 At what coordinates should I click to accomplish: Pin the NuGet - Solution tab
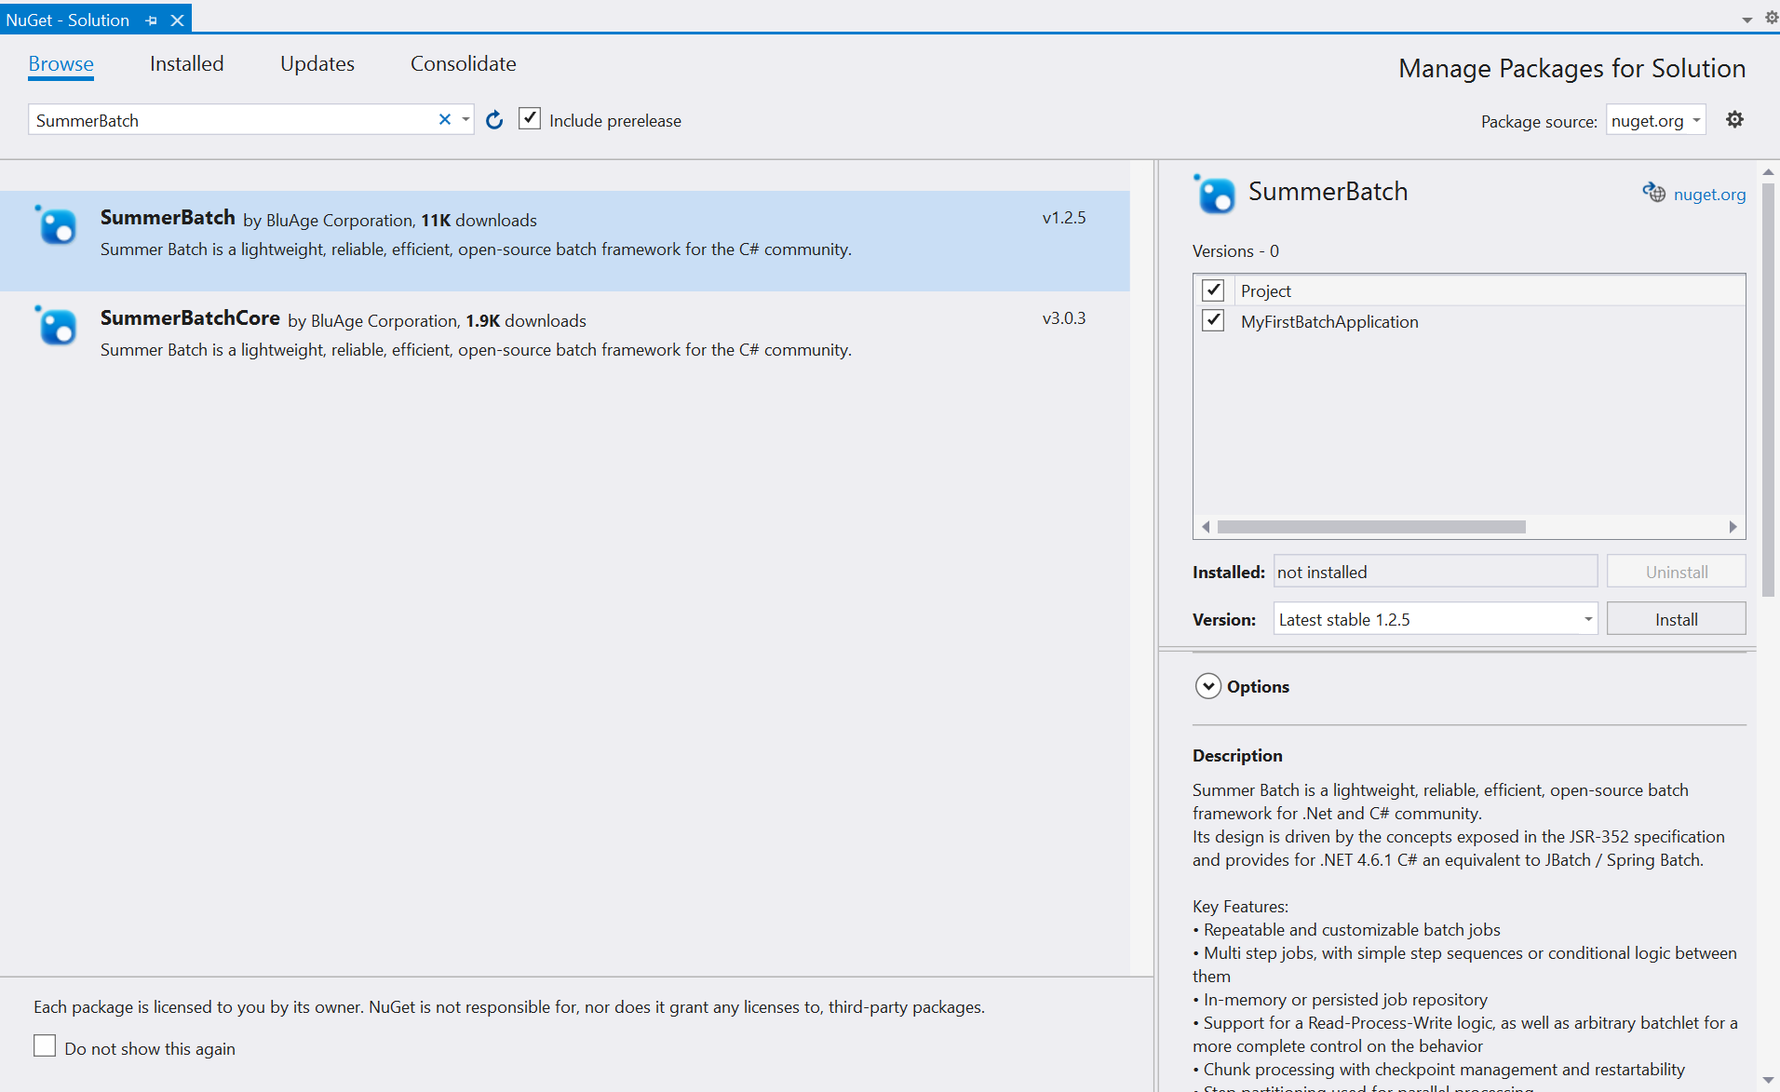pos(152,20)
